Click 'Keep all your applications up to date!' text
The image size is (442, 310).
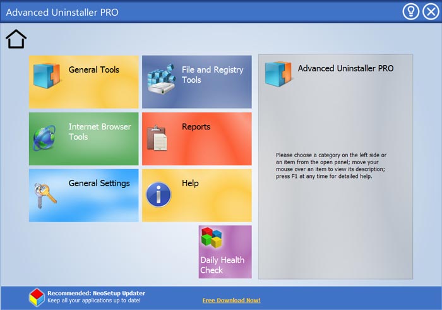94,301
